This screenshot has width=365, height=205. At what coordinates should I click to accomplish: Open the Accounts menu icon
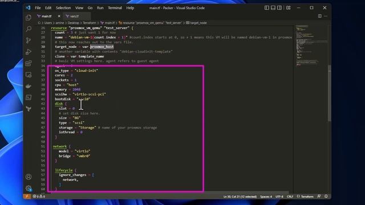click(x=29, y=177)
